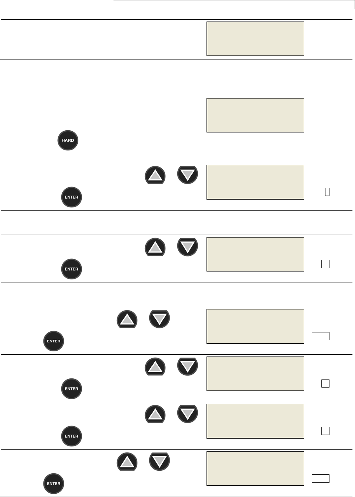Tick the small box beside the second-to-last display
355x497 pixels.
click(325, 431)
